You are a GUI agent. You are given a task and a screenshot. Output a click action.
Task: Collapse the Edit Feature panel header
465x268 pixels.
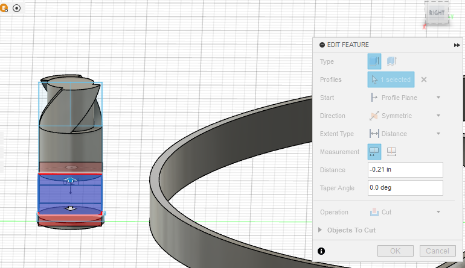click(x=322, y=45)
